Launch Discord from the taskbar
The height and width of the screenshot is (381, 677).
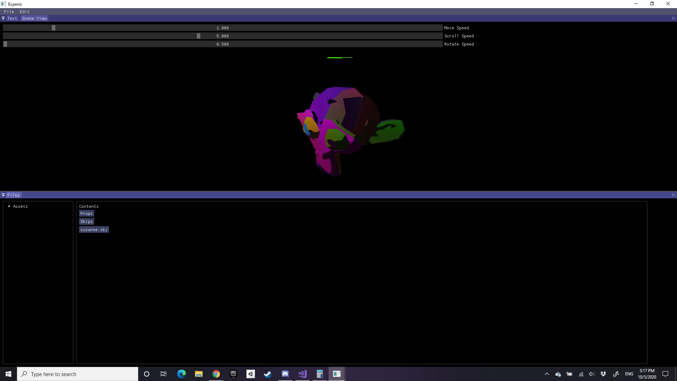pos(285,374)
